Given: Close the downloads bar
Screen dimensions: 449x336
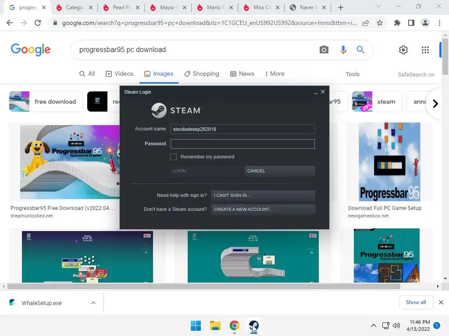Looking at the screenshot, I should pyautogui.click(x=441, y=302).
